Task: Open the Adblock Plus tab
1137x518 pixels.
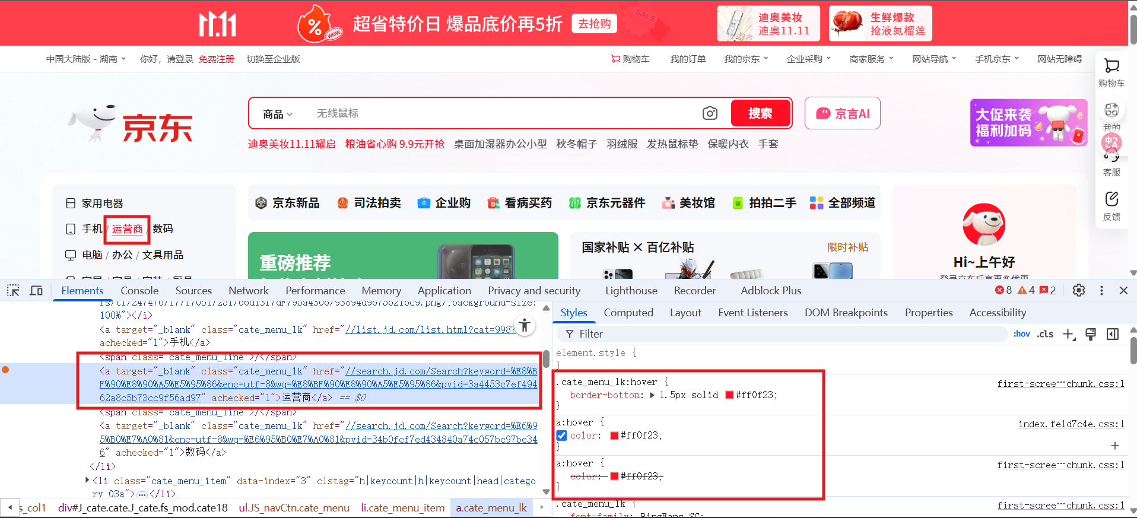Action: coord(771,290)
